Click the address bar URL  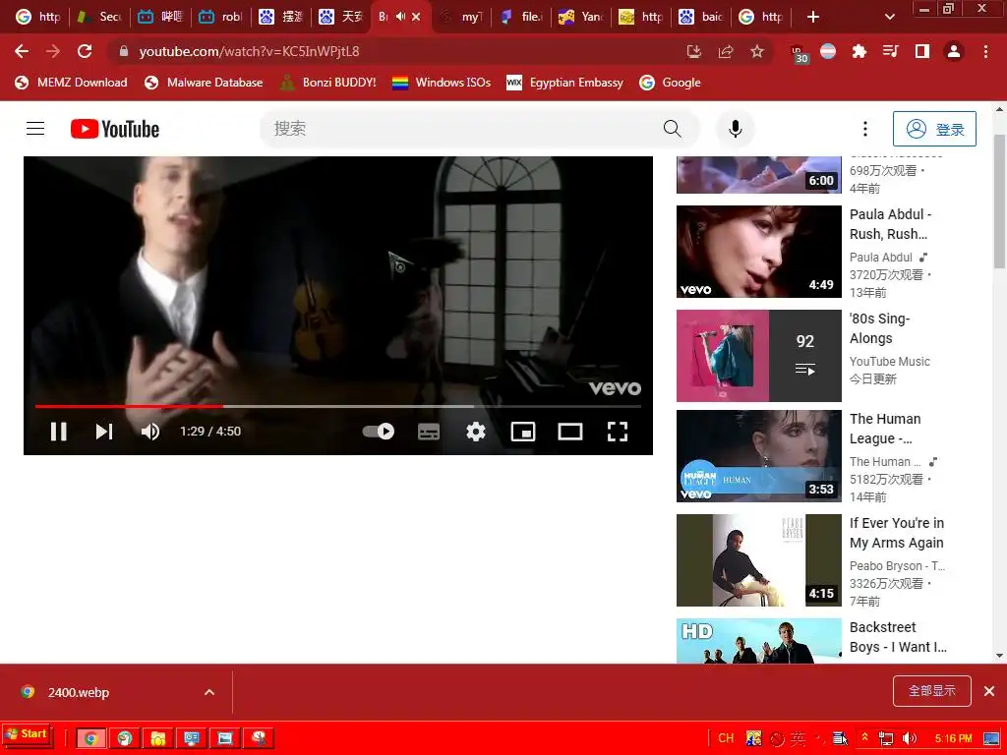pos(249,51)
